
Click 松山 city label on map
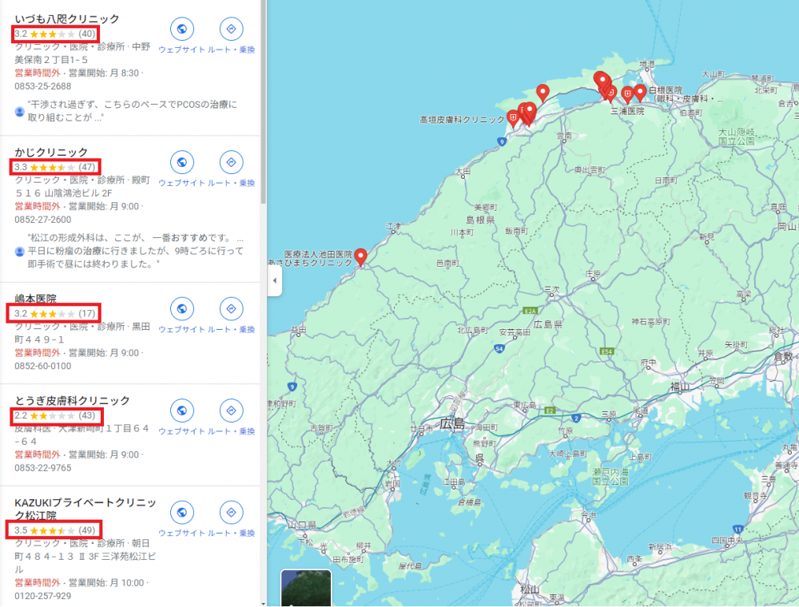coord(530,589)
